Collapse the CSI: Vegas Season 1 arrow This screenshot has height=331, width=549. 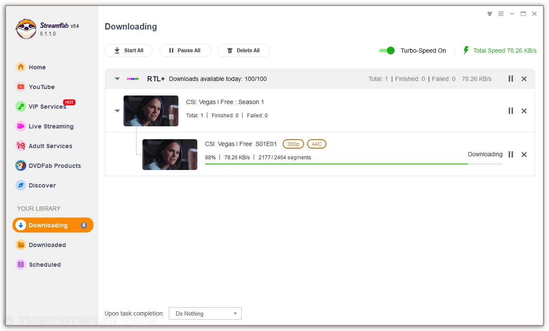click(x=117, y=111)
